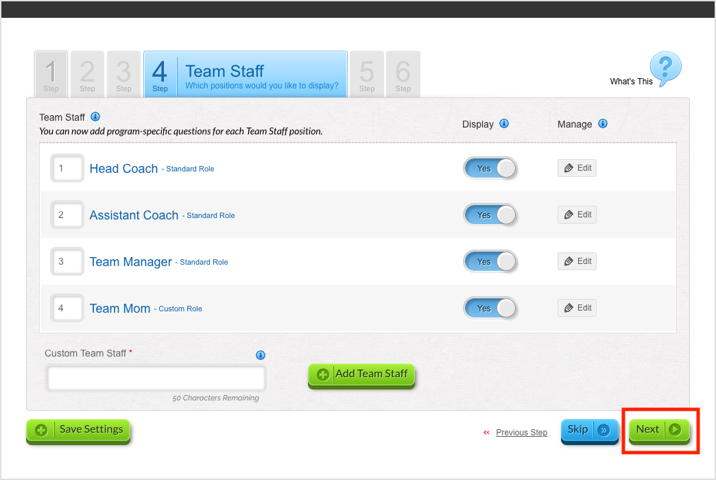Toggle Assistant Coach visibility off

(490, 215)
